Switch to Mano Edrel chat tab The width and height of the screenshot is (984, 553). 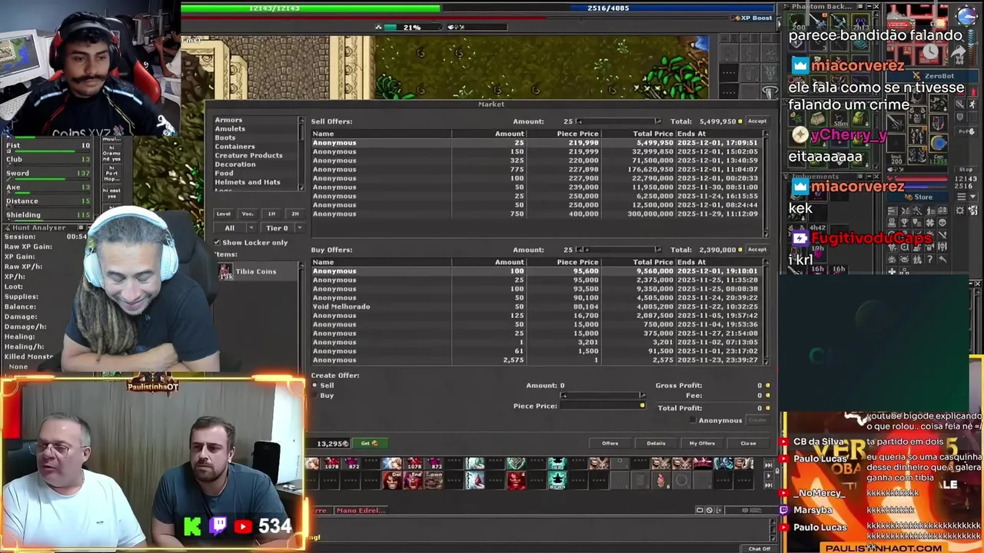[x=361, y=510]
